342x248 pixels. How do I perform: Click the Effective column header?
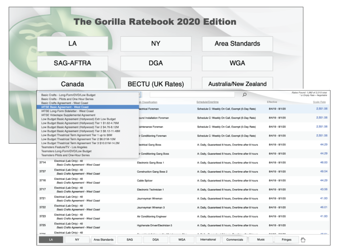tap(272, 102)
